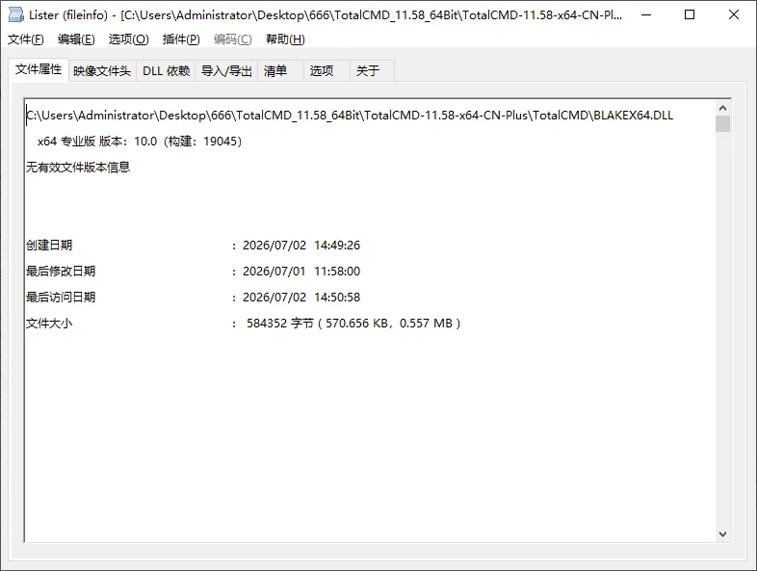757x571 pixels.
Task: Click the 创建日期 label
Action: [x=49, y=246]
